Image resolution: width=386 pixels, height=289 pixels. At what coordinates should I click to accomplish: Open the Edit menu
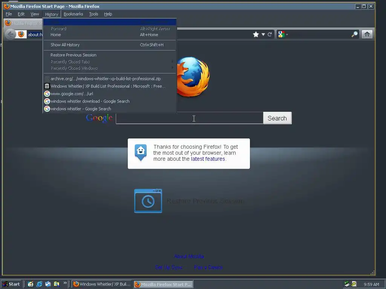(21, 14)
